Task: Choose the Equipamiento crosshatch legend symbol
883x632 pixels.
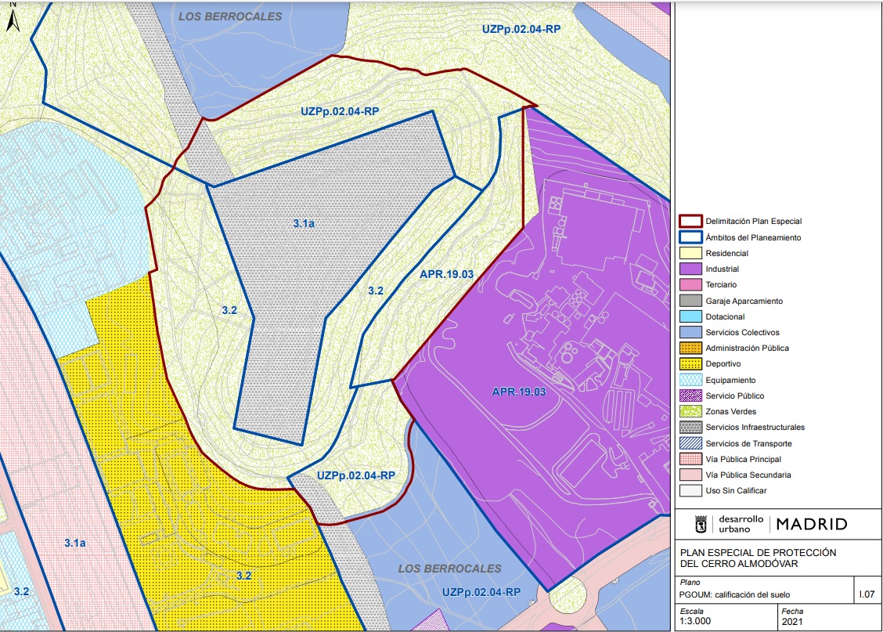Action: pyautogui.click(x=690, y=380)
